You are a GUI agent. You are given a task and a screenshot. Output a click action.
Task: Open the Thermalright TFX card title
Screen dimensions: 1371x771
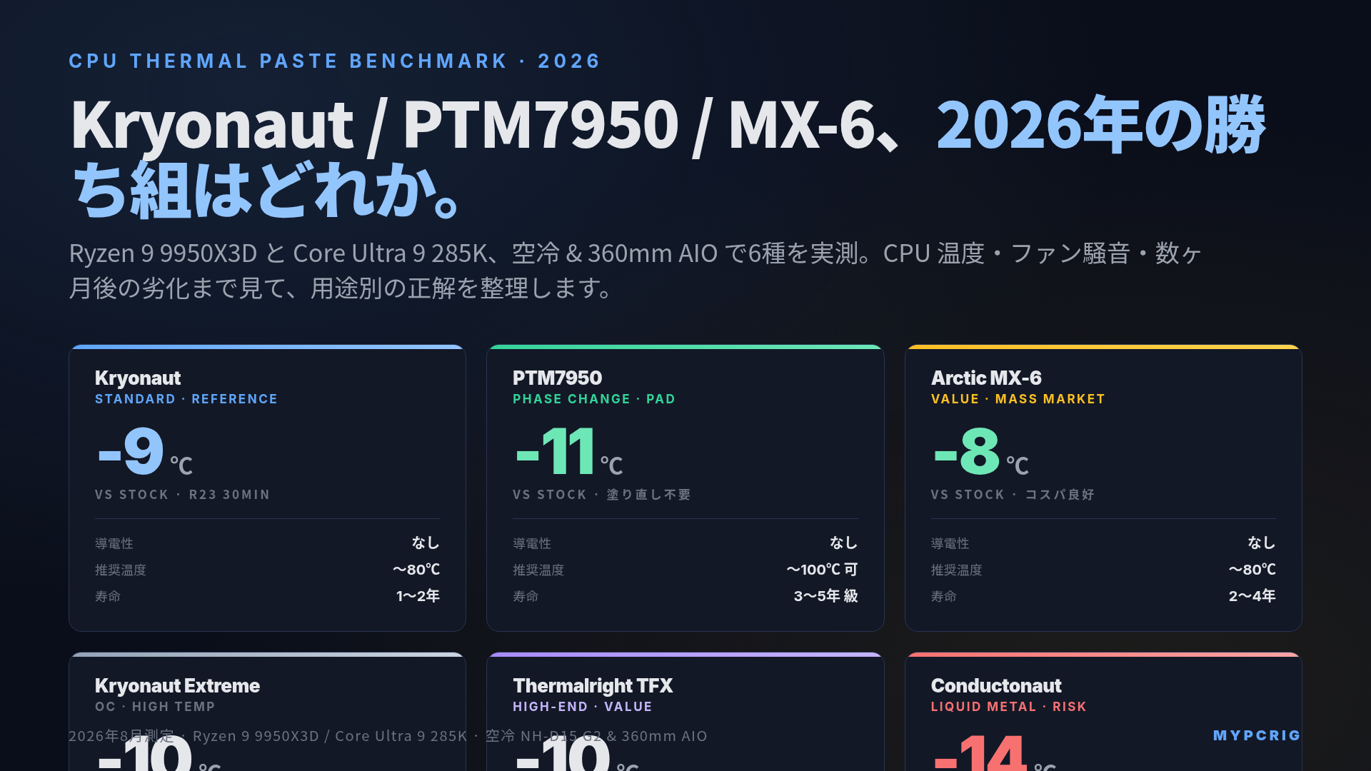(x=593, y=685)
